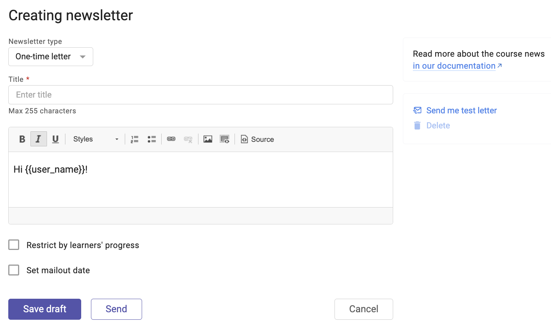Screen dimensions: 551x328
Task: Switch editor to Source view
Action: [x=257, y=139]
